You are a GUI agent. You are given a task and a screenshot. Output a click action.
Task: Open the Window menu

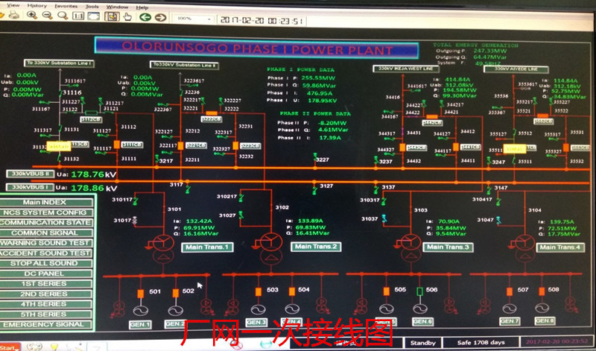(x=117, y=7)
